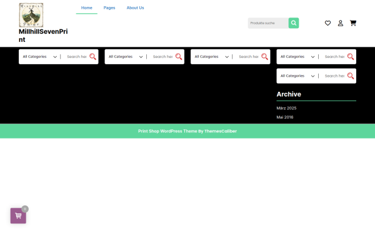Screen dimensions: 375x234
Task: Open the header shopping cart icon
Action: click(353, 23)
